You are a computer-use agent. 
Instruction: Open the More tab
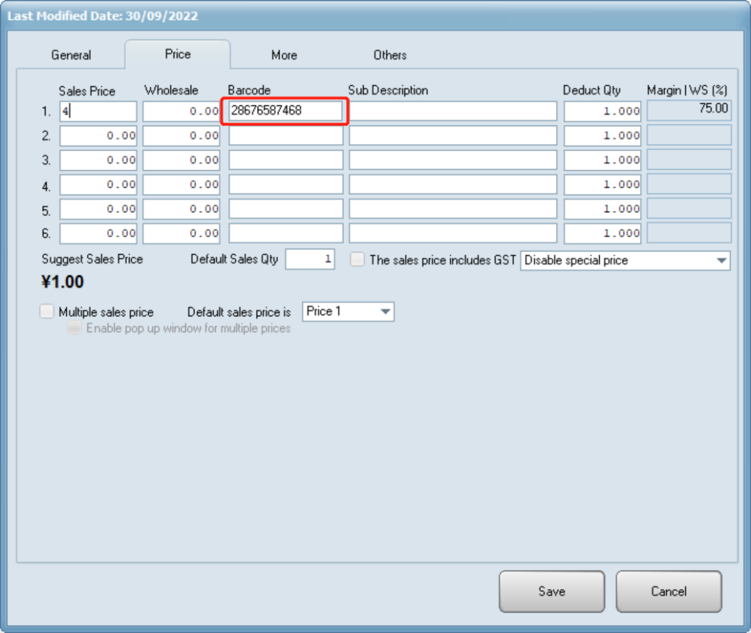coord(284,55)
